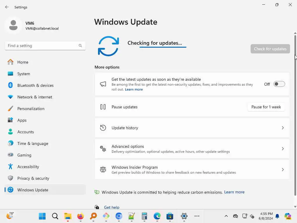This screenshot has width=297, height=223.
Task: Click the Settings gear taskbar icon
Action: point(184,216)
